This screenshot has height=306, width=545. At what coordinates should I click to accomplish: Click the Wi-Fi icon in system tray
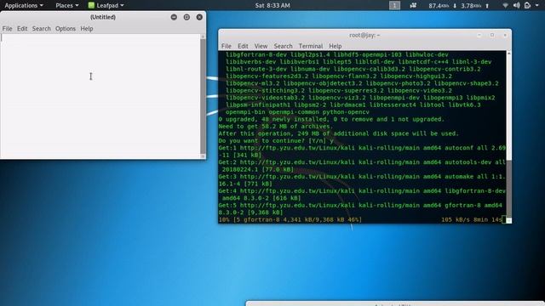point(505,5)
